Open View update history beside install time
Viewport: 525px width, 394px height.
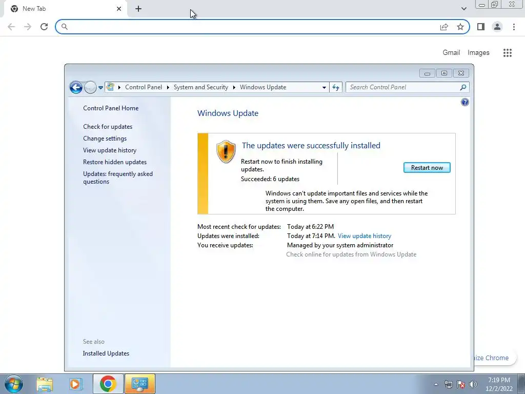pos(365,236)
